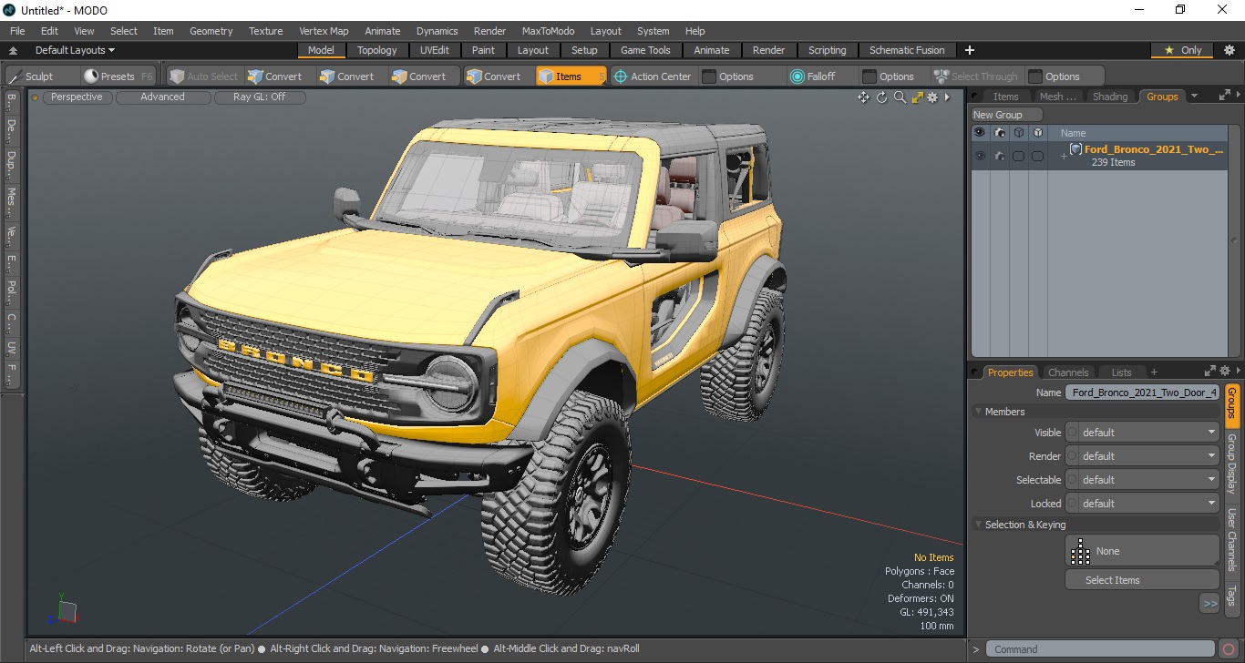The width and height of the screenshot is (1245, 663).
Task: Open the Render dropdown in Members
Action: click(x=1142, y=456)
